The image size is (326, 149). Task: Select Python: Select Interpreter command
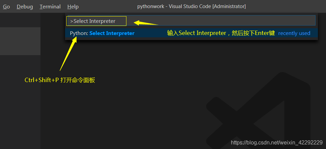click(191, 33)
